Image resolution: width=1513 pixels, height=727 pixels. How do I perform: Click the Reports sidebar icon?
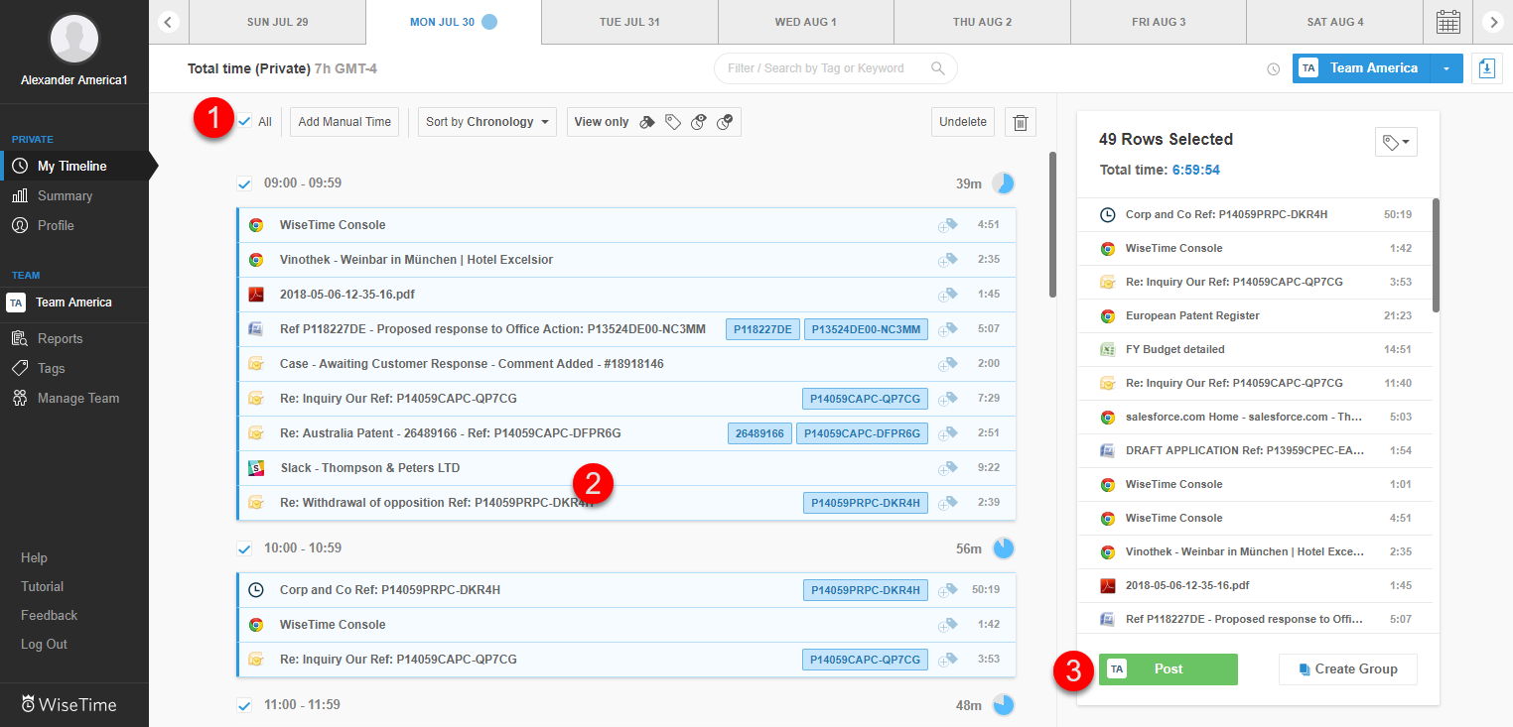tap(19, 339)
